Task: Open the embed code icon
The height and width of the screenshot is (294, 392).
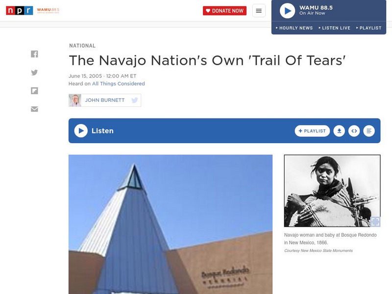Action: (x=354, y=131)
